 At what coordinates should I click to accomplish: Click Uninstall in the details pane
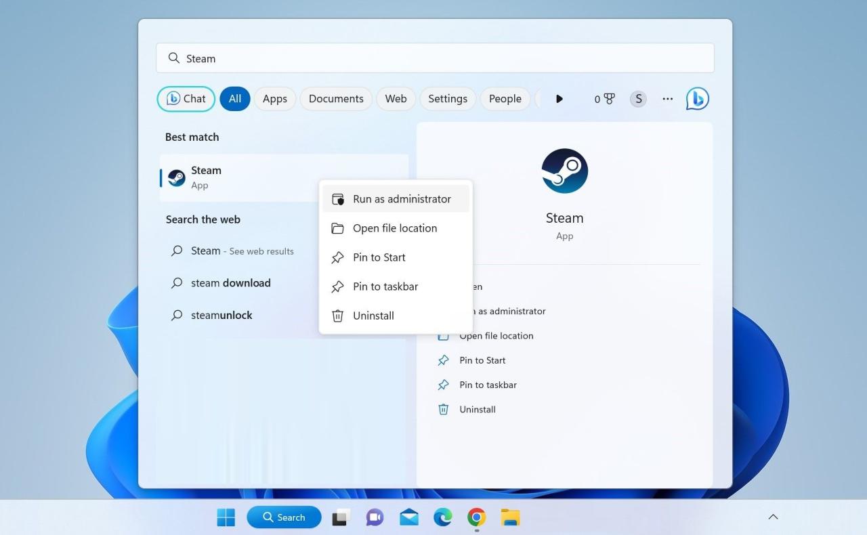pyautogui.click(x=478, y=409)
